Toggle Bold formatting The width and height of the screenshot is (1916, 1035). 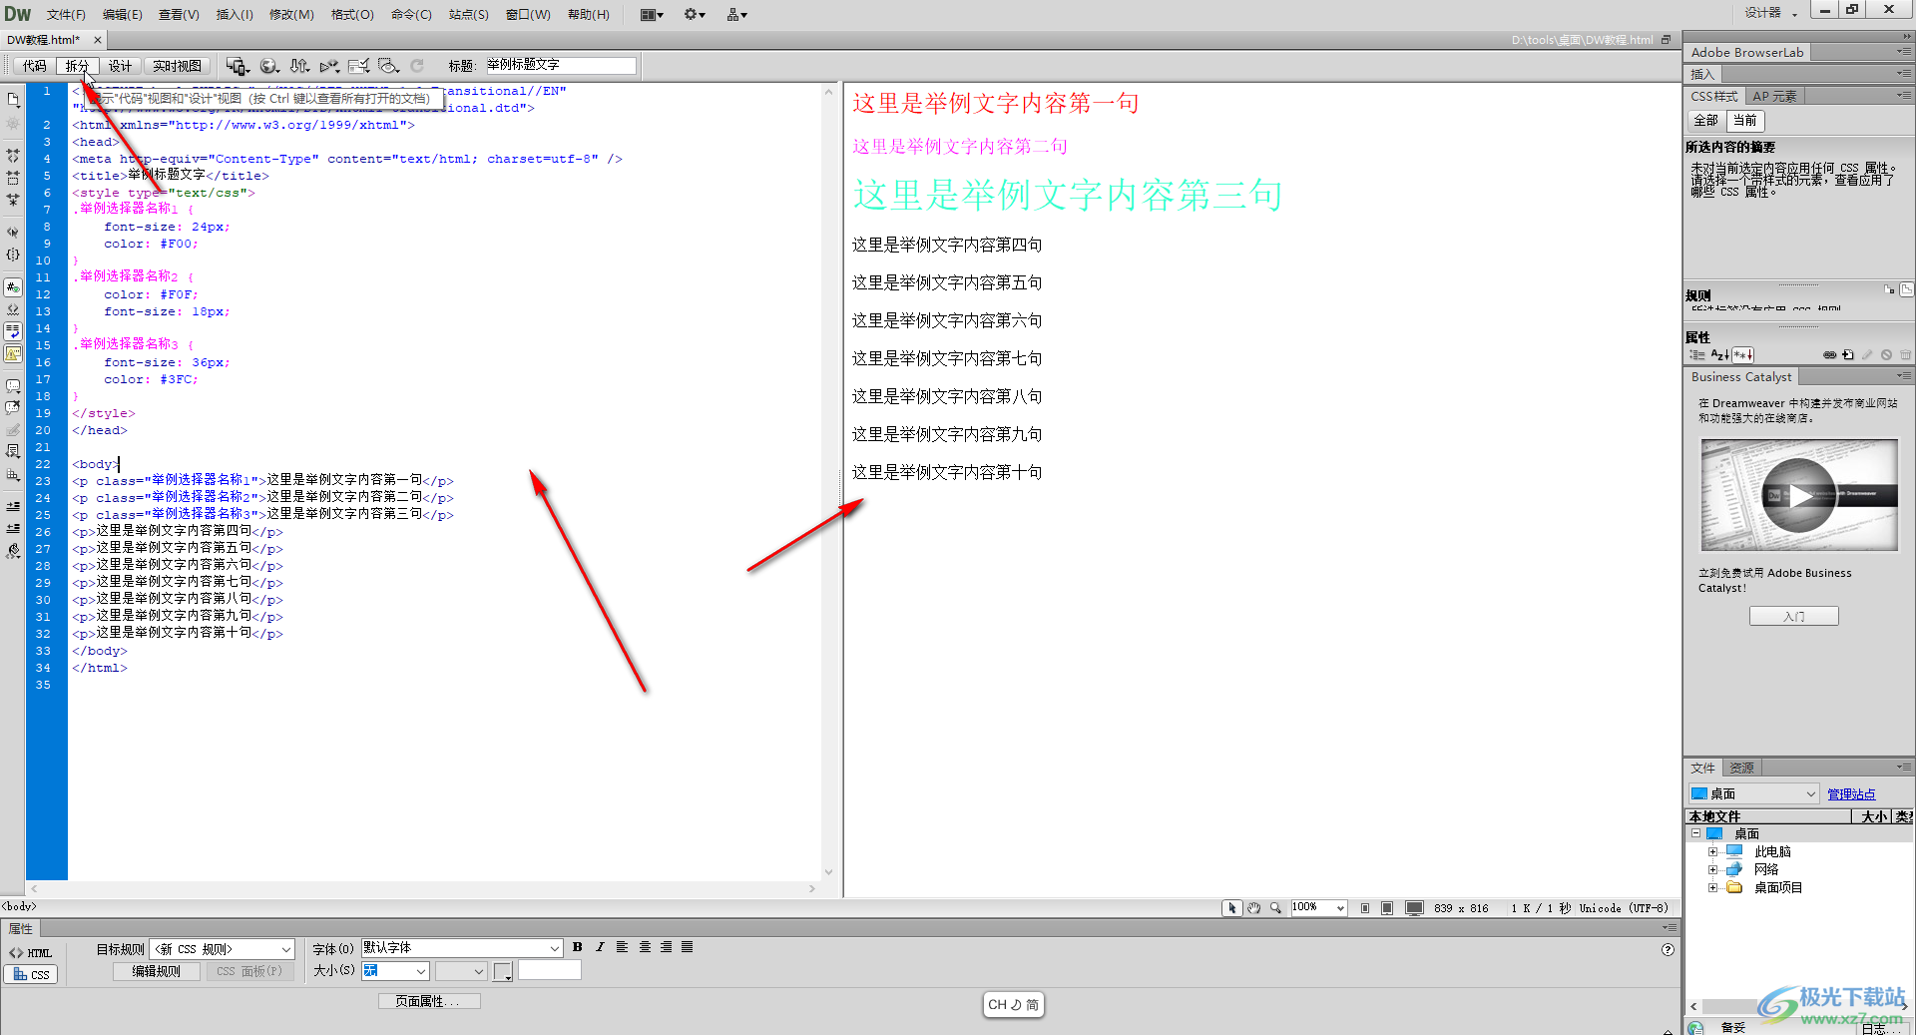click(x=577, y=947)
